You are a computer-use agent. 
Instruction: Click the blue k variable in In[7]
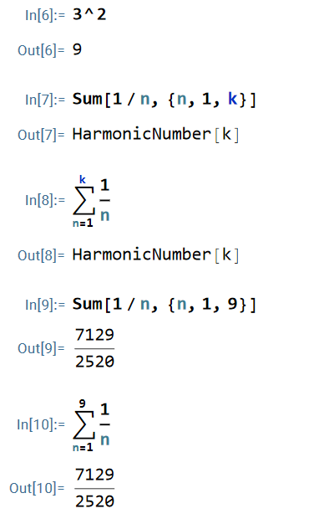[233, 99]
